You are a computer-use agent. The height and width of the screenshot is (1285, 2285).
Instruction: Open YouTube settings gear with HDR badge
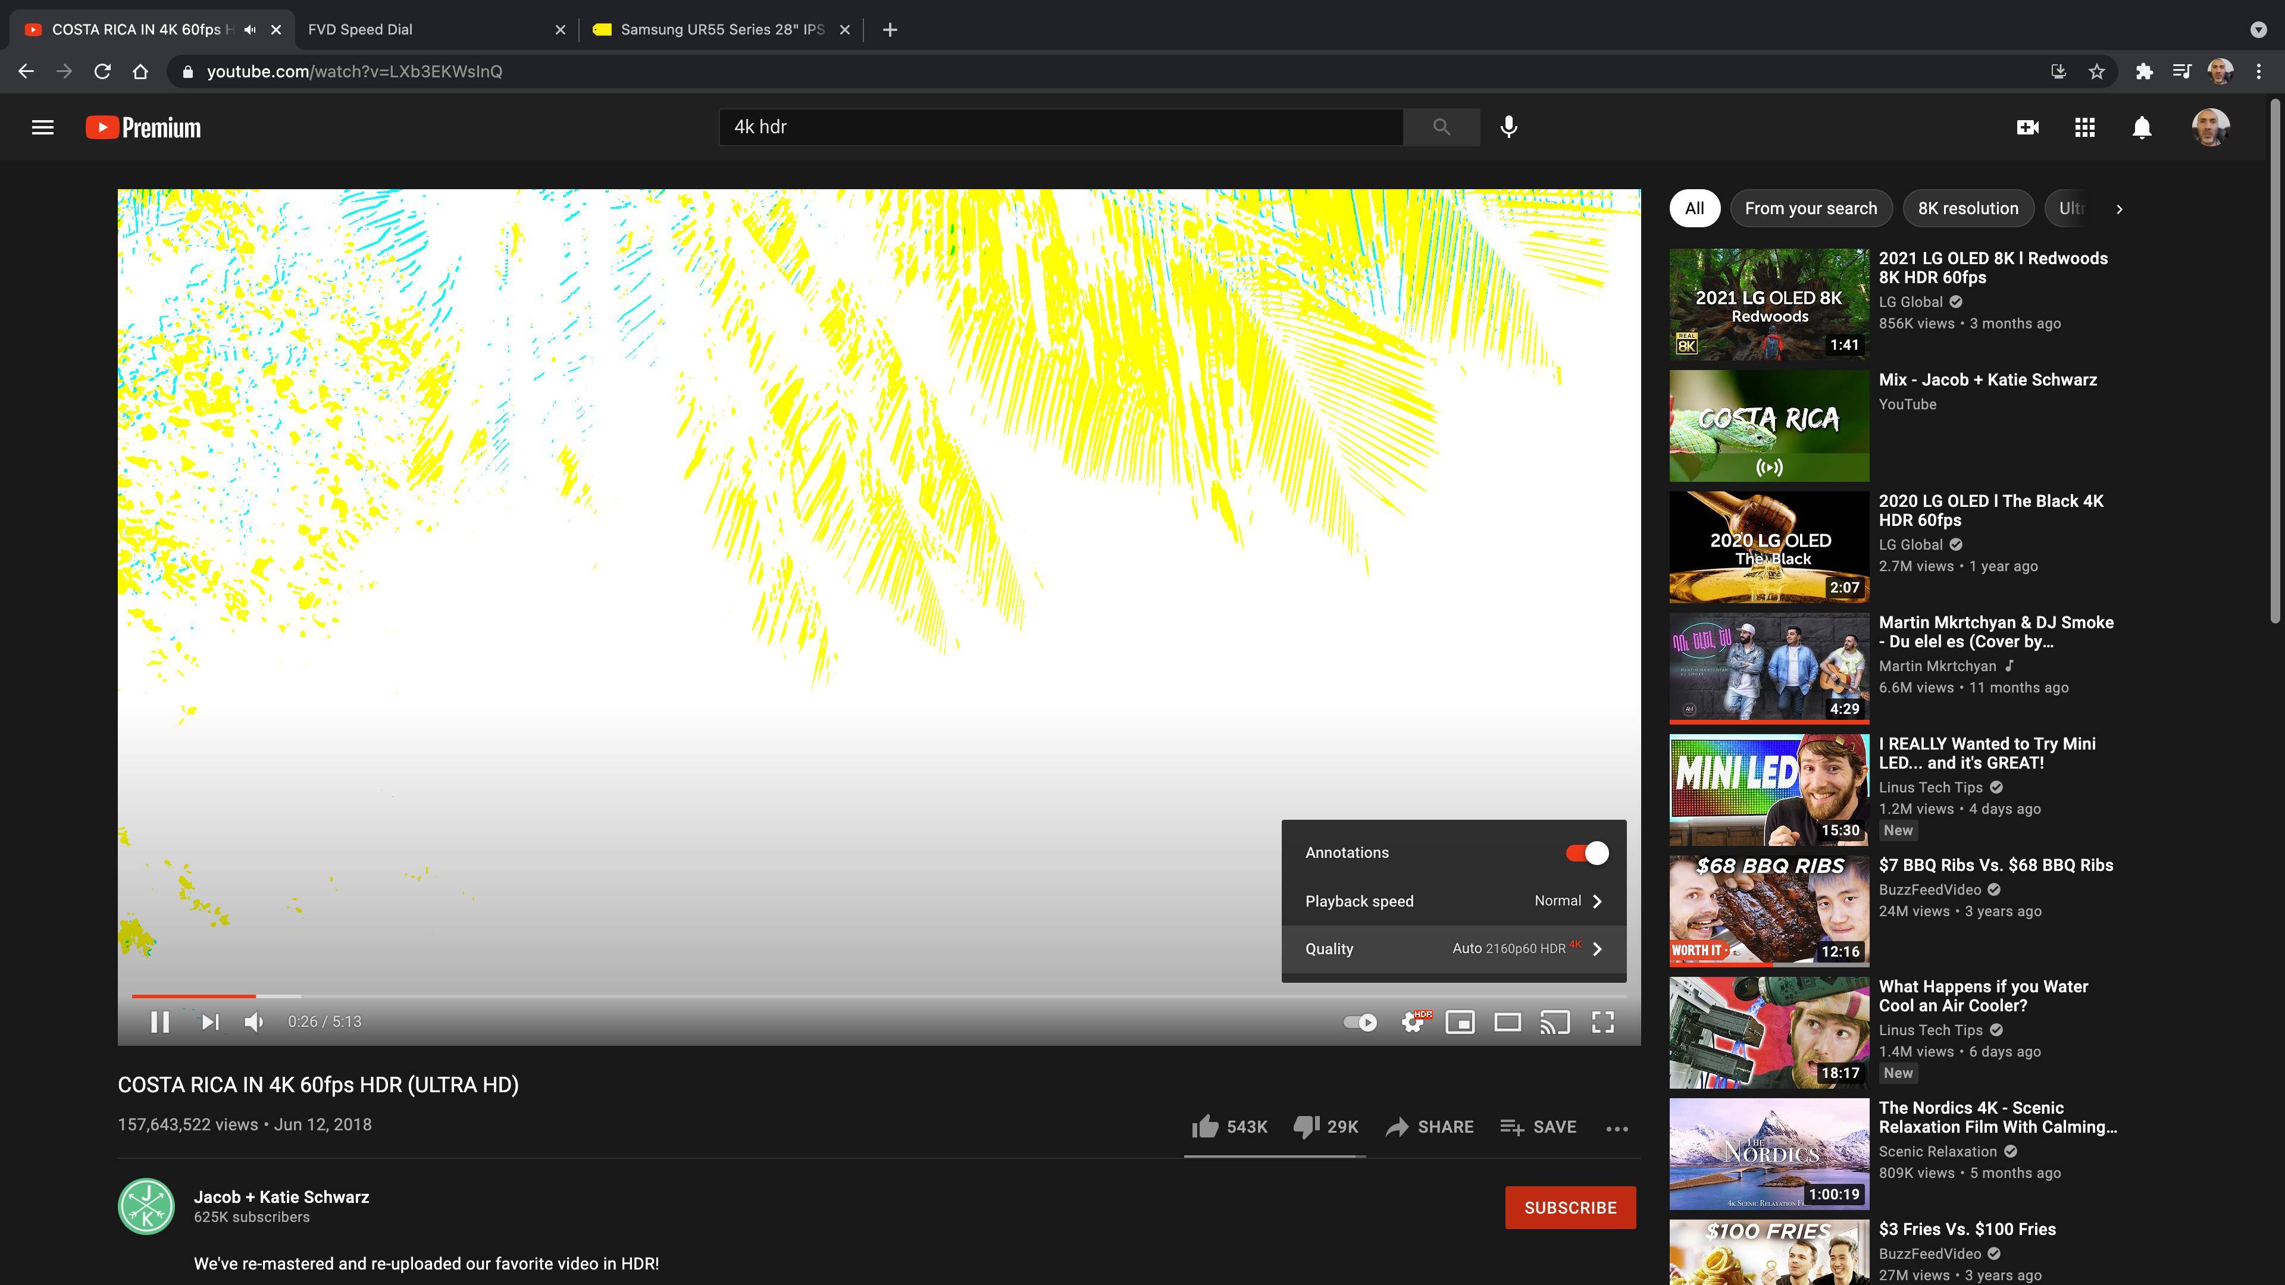1413,1021
